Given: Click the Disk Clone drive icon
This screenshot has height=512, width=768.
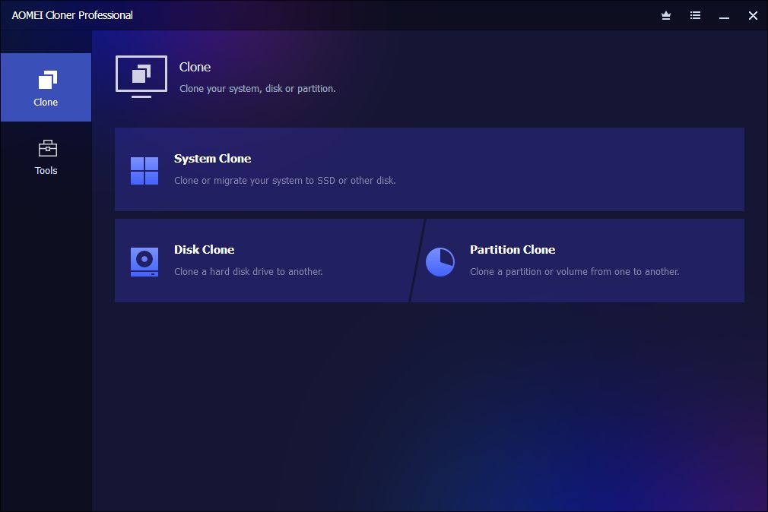Looking at the screenshot, I should click(144, 260).
